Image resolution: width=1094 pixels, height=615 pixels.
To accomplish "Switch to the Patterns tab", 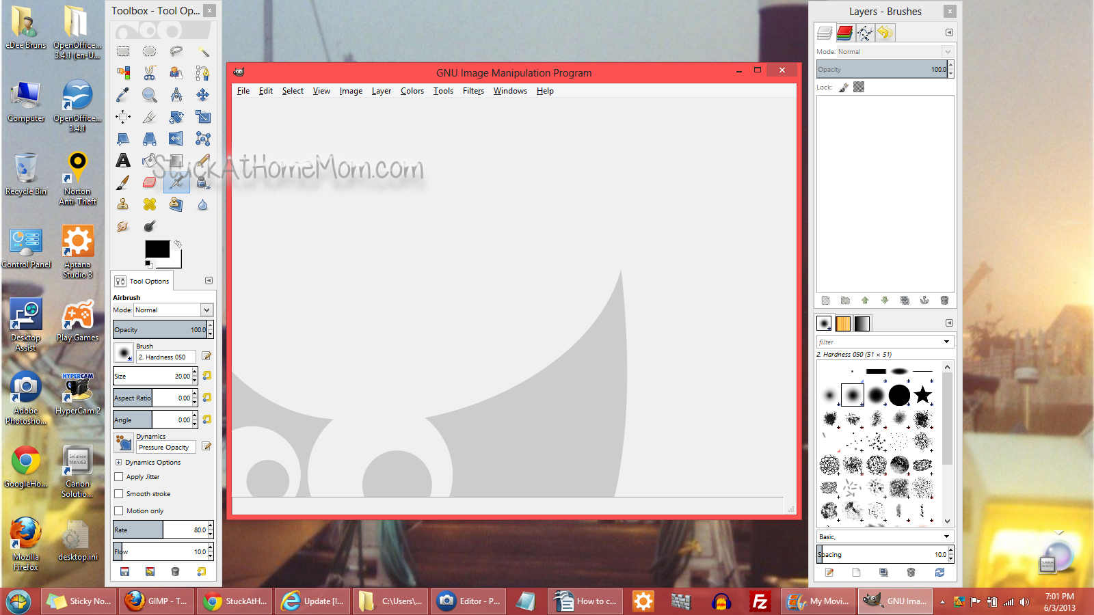I will point(843,323).
